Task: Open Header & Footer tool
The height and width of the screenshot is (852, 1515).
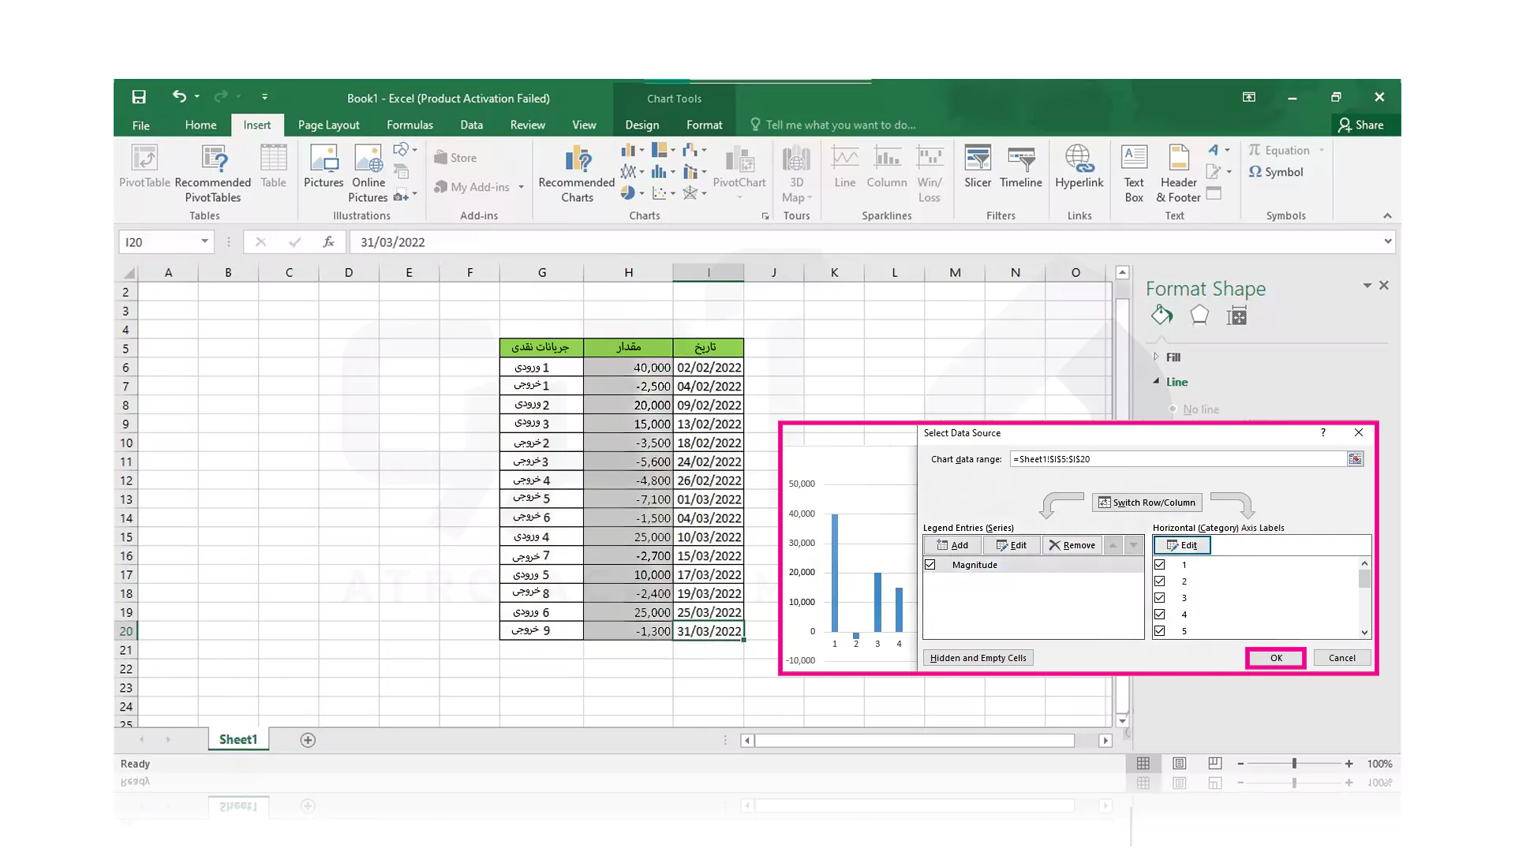Action: coord(1178,174)
